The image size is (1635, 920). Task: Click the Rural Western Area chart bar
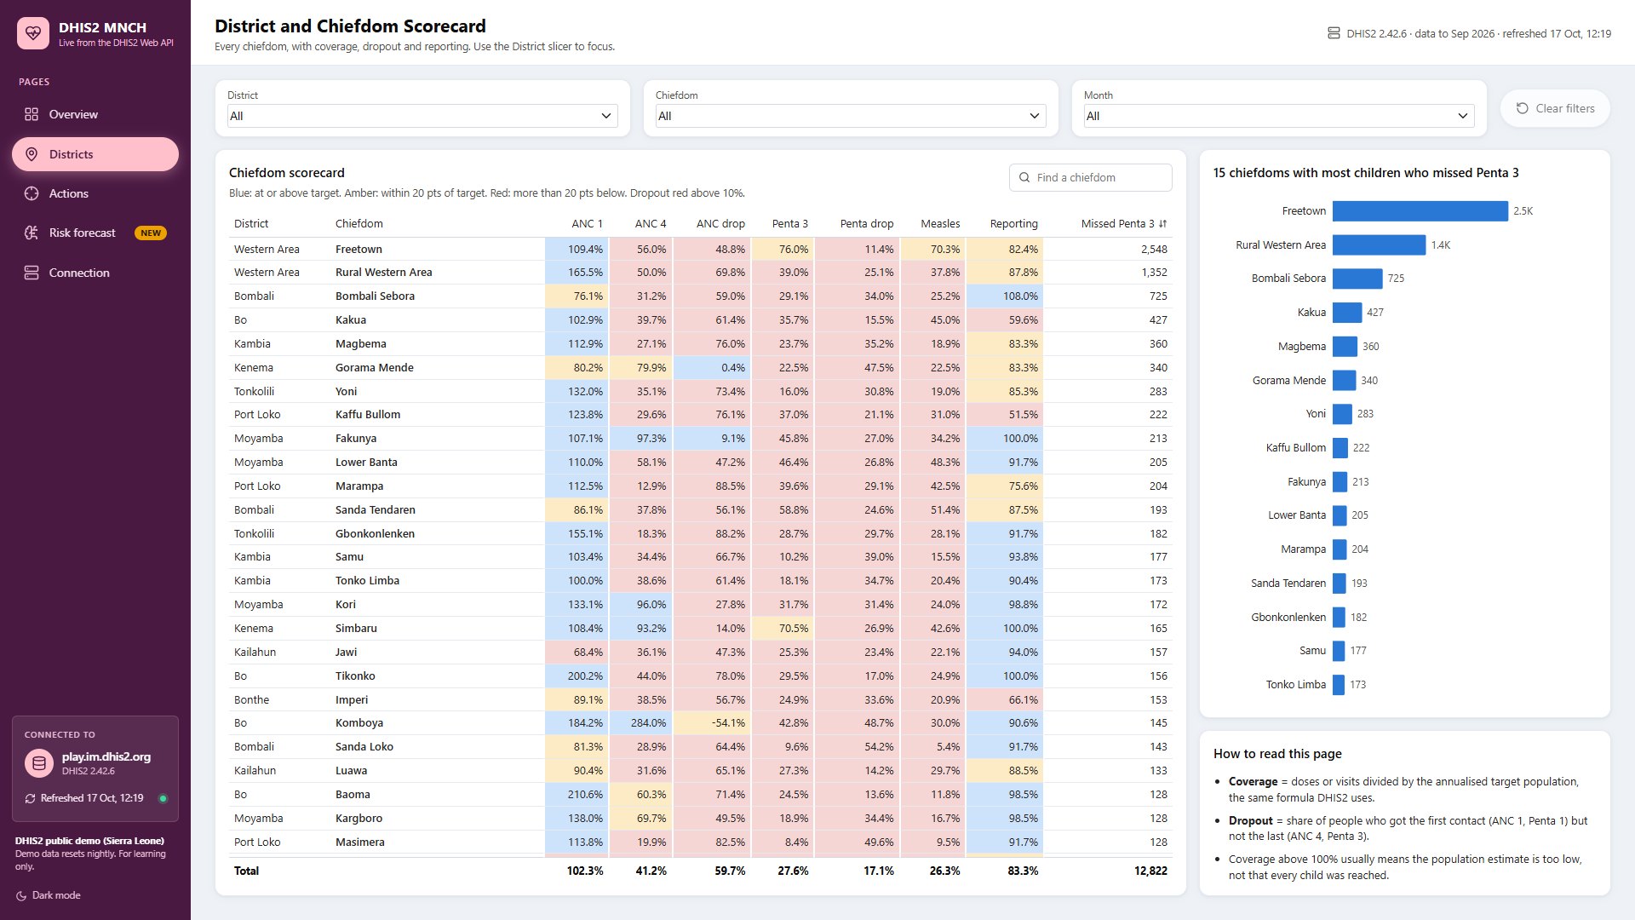coord(1379,245)
